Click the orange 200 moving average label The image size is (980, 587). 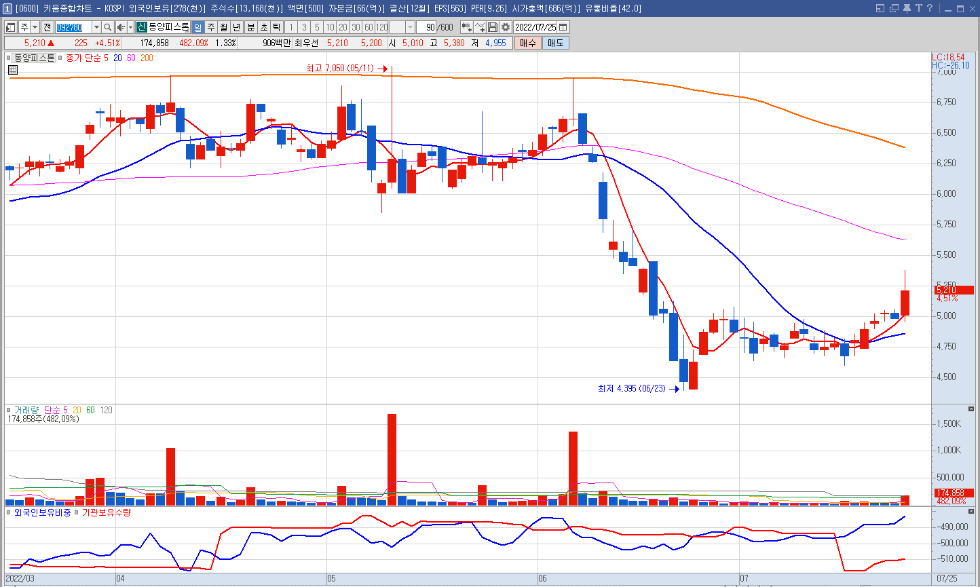click(x=147, y=58)
